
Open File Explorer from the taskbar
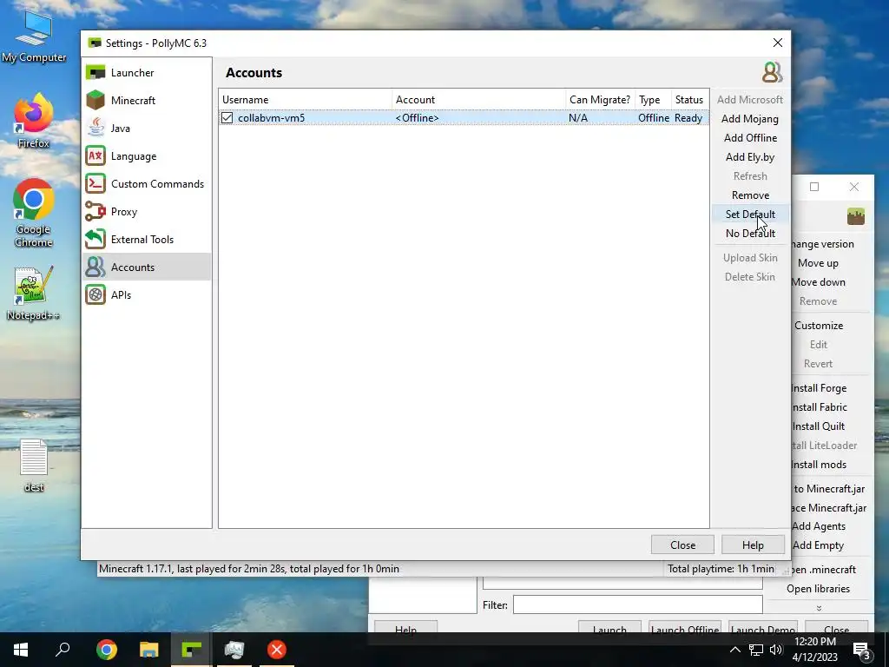pos(149,650)
